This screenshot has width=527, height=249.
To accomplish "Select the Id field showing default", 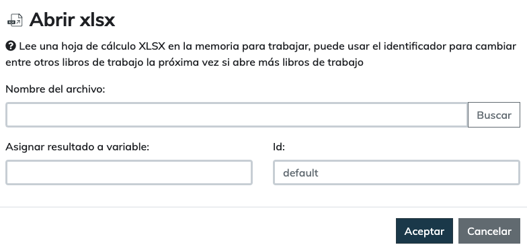I will [397, 172].
